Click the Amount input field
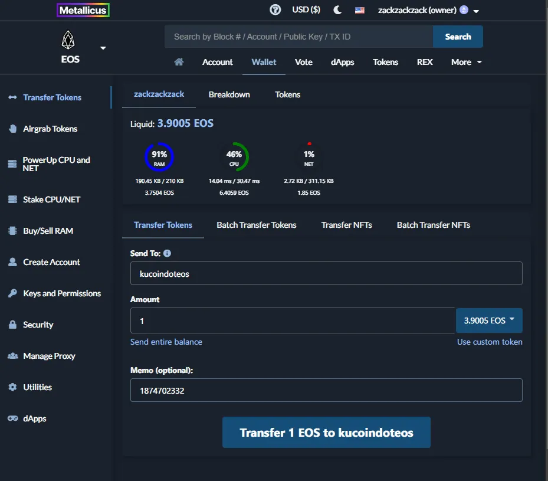This screenshot has width=548, height=481. point(293,320)
